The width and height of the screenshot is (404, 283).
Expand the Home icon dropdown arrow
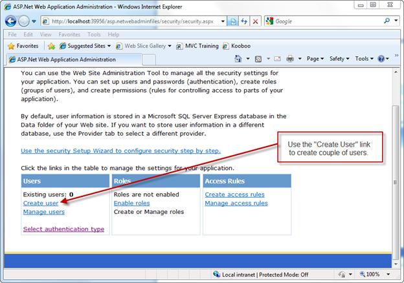click(x=248, y=59)
